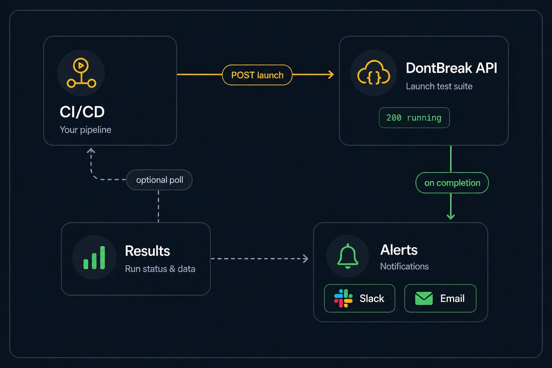Click the Run status & data text
This screenshot has width=552, height=368.
point(160,269)
